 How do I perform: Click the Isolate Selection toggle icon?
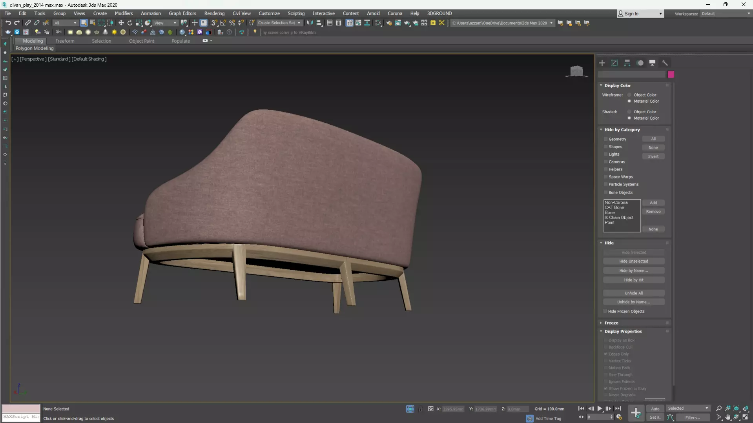click(410, 409)
